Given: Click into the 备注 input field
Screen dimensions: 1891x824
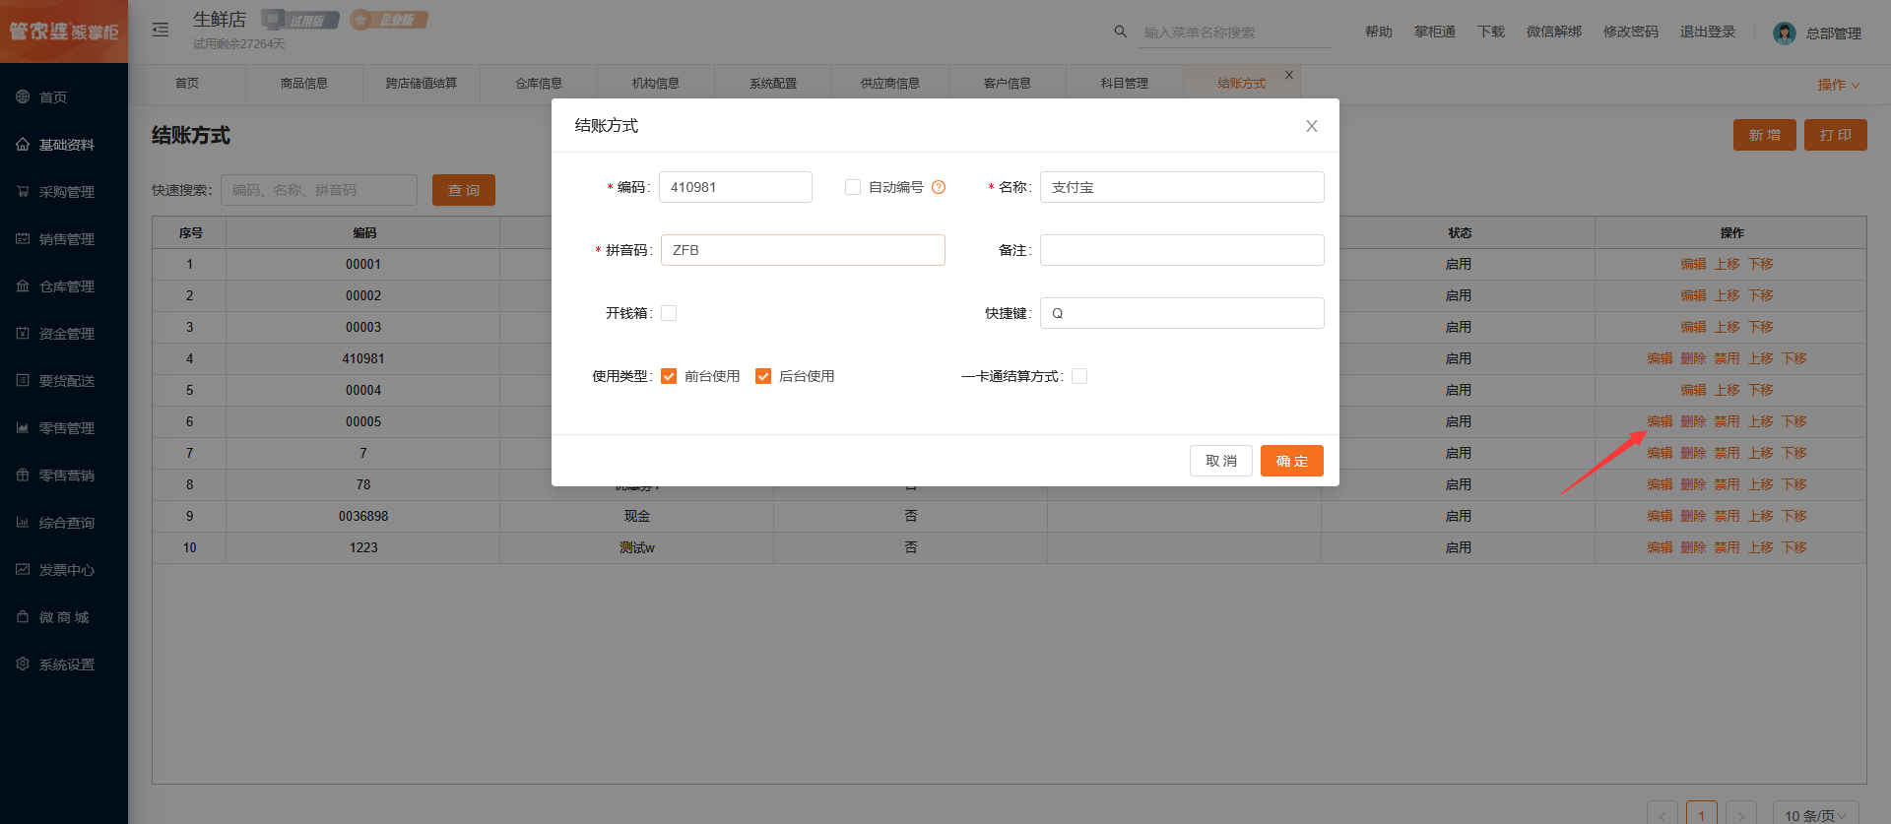Looking at the screenshot, I should pos(1182,250).
